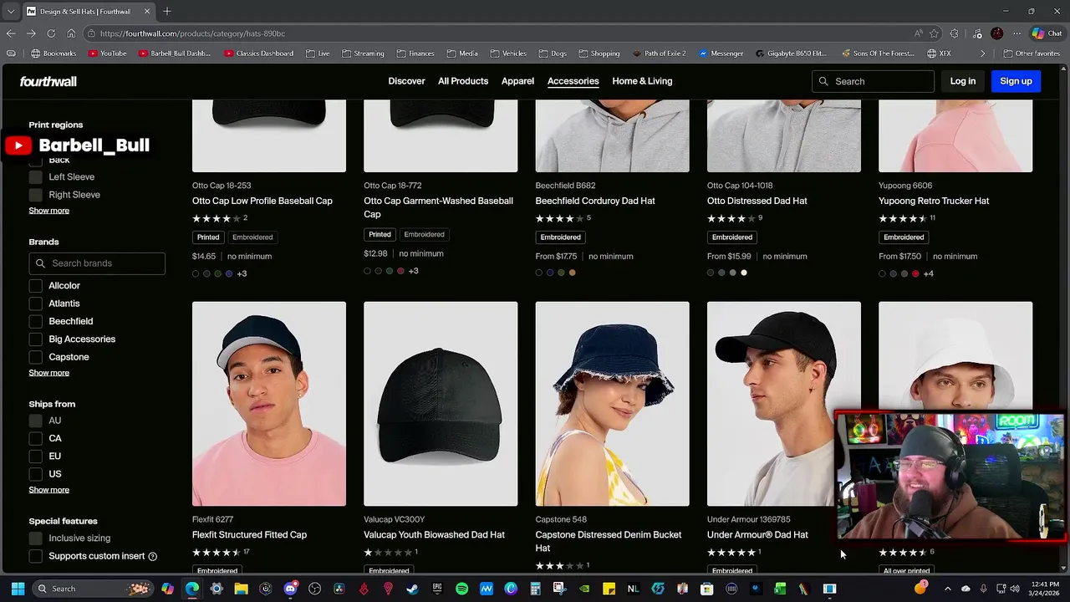This screenshot has width=1070, height=602.
Task: Open Discover menu
Action: coord(406,81)
